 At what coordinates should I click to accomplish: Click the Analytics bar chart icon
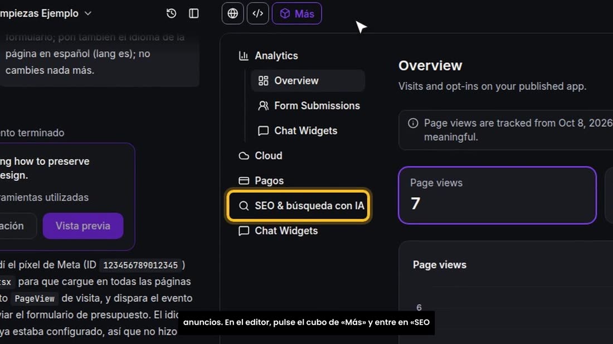tap(244, 56)
